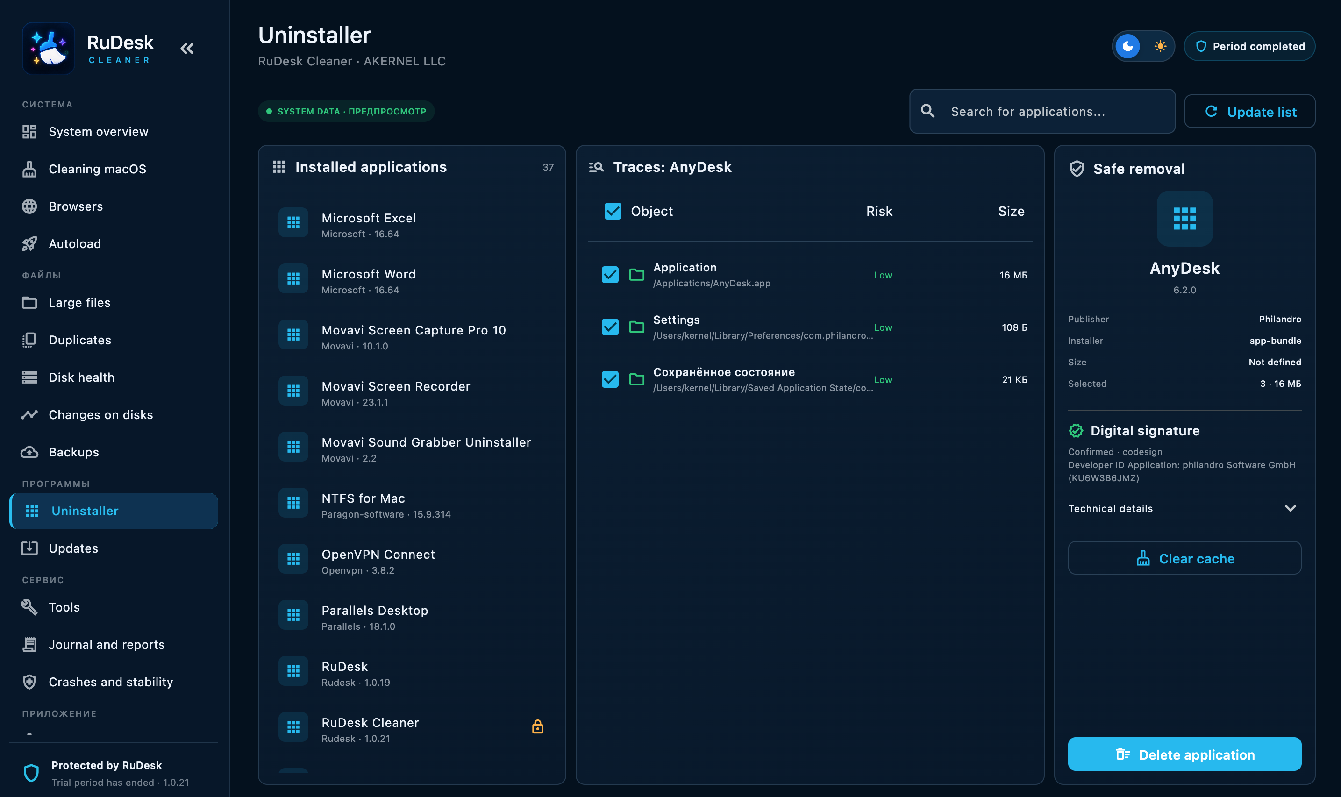
Task: Switch to light theme sun icon
Action: [x=1160, y=46]
